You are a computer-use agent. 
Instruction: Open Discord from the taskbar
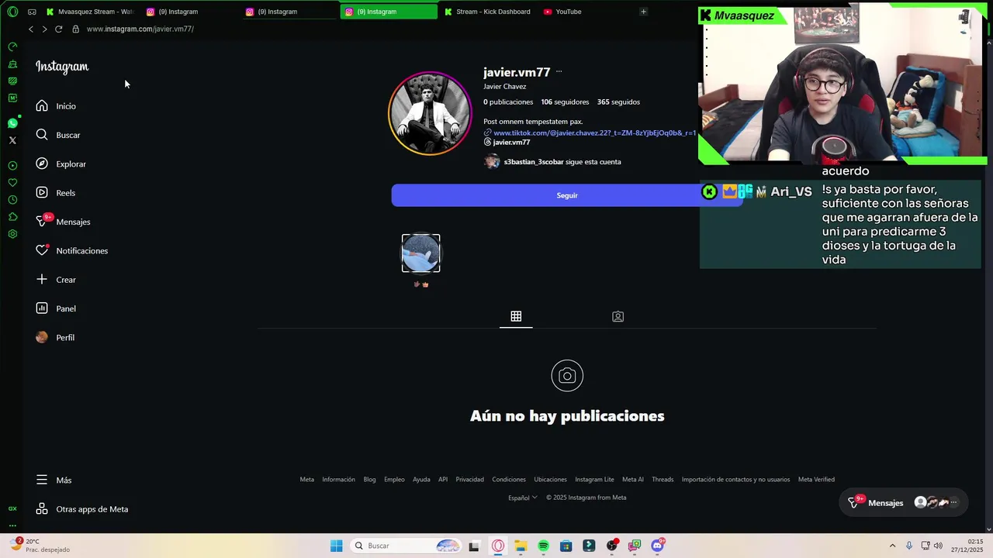(x=658, y=546)
